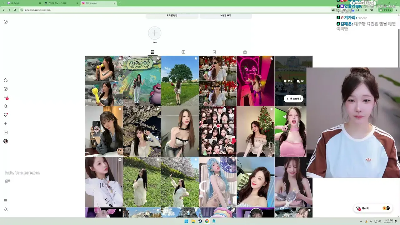The image size is (400, 225).
Task: Open Reels from the Instagram sidebar
Action: click(6, 89)
